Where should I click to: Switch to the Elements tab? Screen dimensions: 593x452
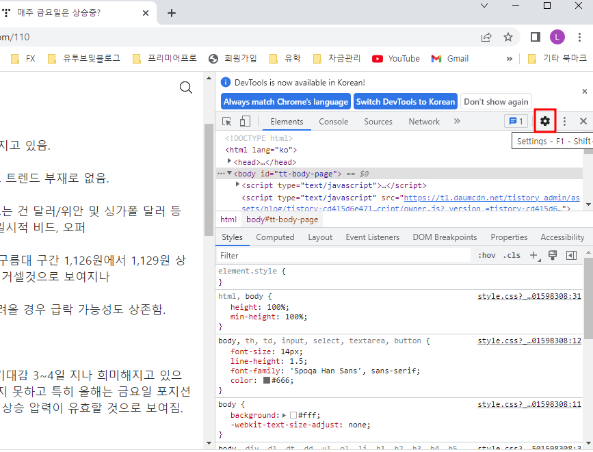coord(287,122)
